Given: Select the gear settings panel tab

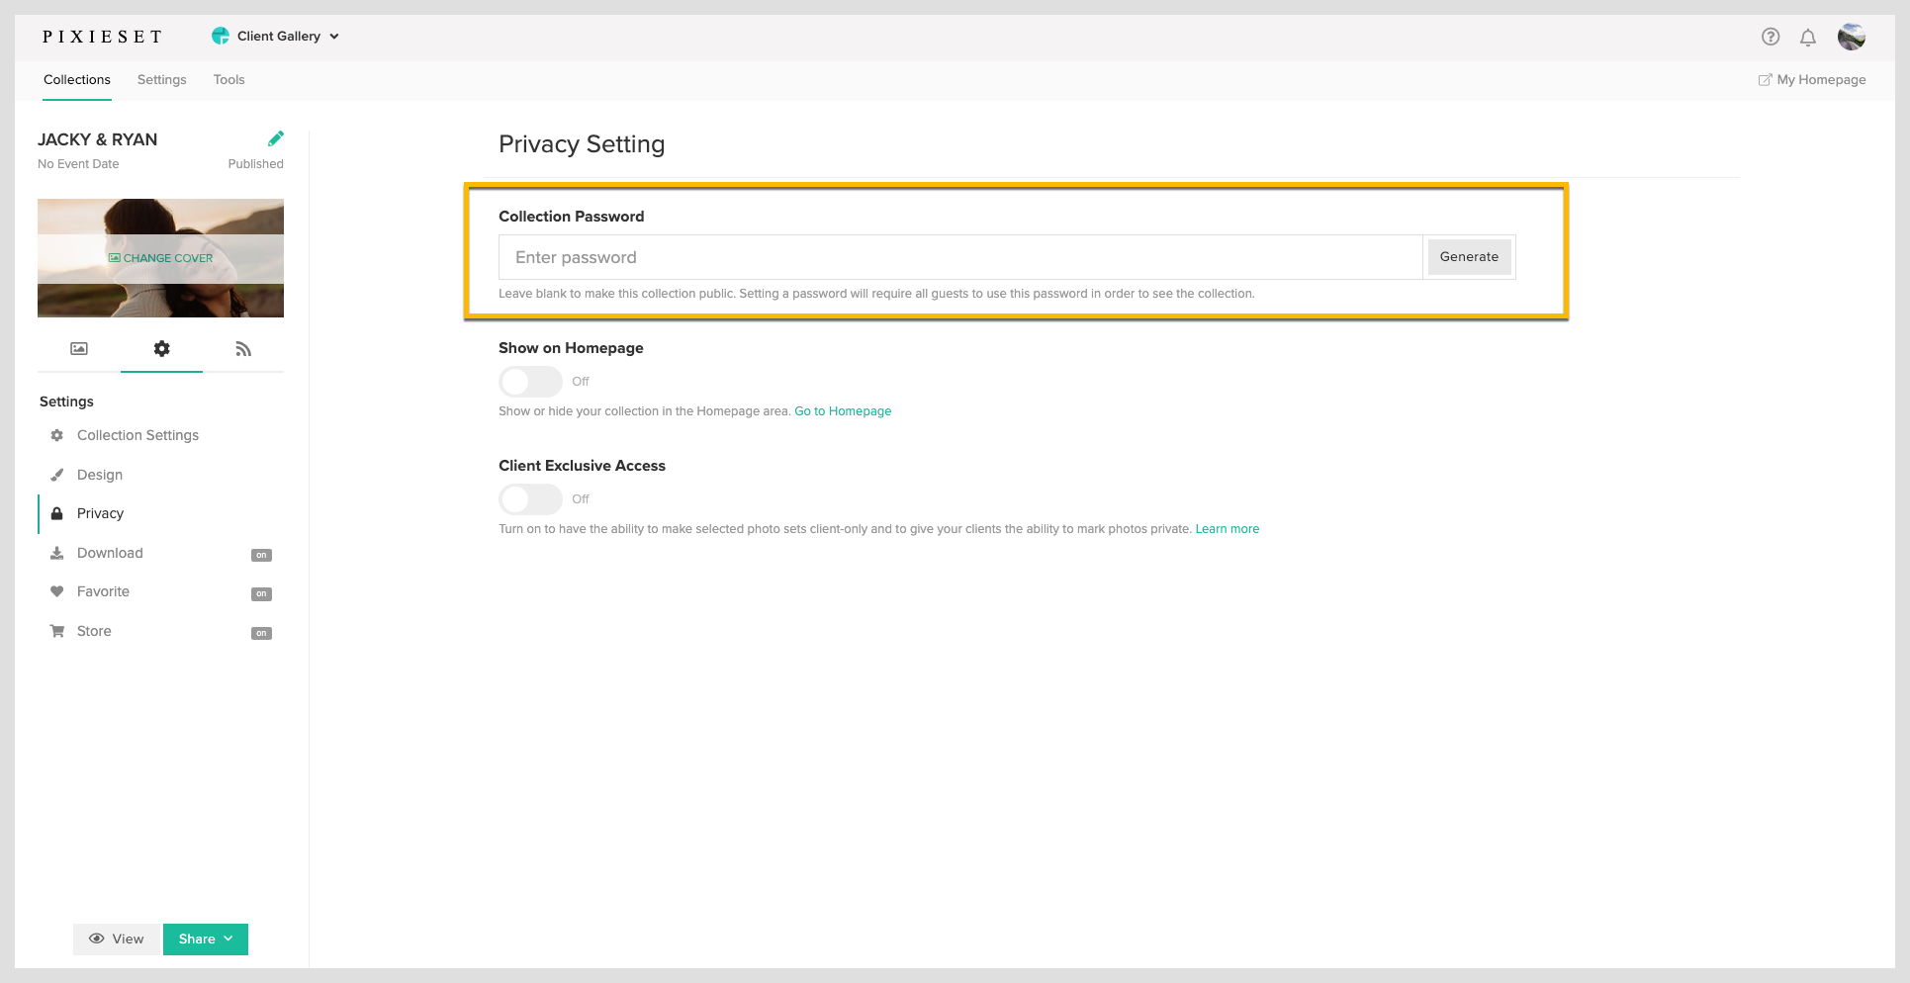Looking at the screenshot, I should pyautogui.click(x=162, y=349).
